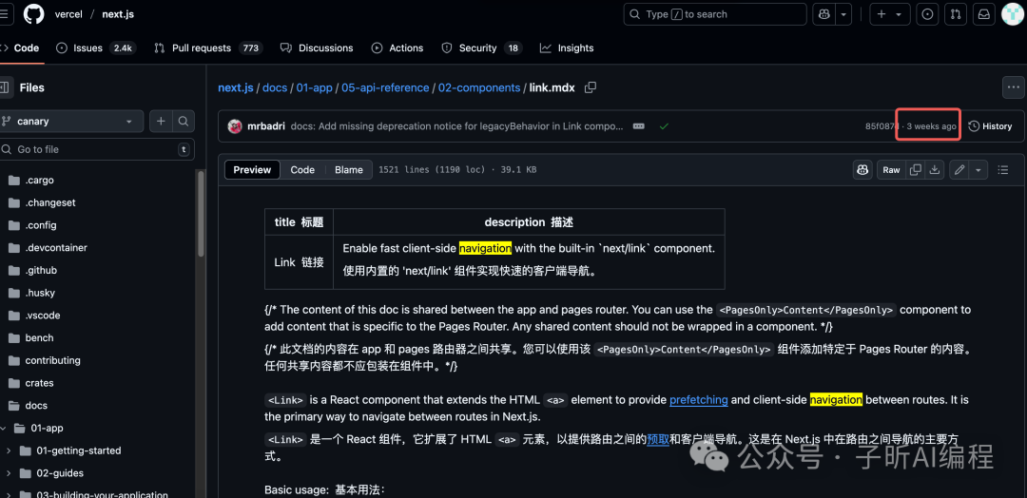
Task: Collapse the Files side panel icon
Action: [x=4, y=87]
